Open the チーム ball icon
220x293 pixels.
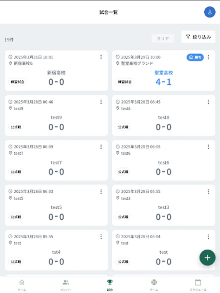pyautogui.click(x=154, y=283)
